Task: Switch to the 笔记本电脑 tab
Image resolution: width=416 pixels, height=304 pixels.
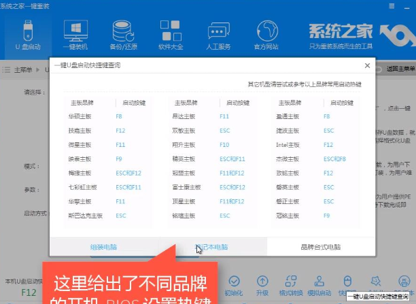Action: click(x=212, y=246)
